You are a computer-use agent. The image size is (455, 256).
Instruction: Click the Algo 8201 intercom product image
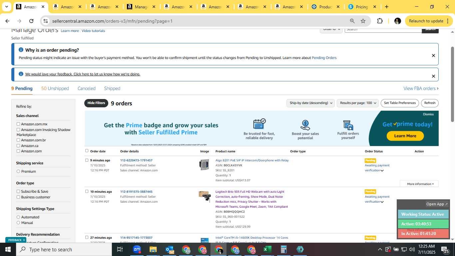pyautogui.click(x=204, y=165)
